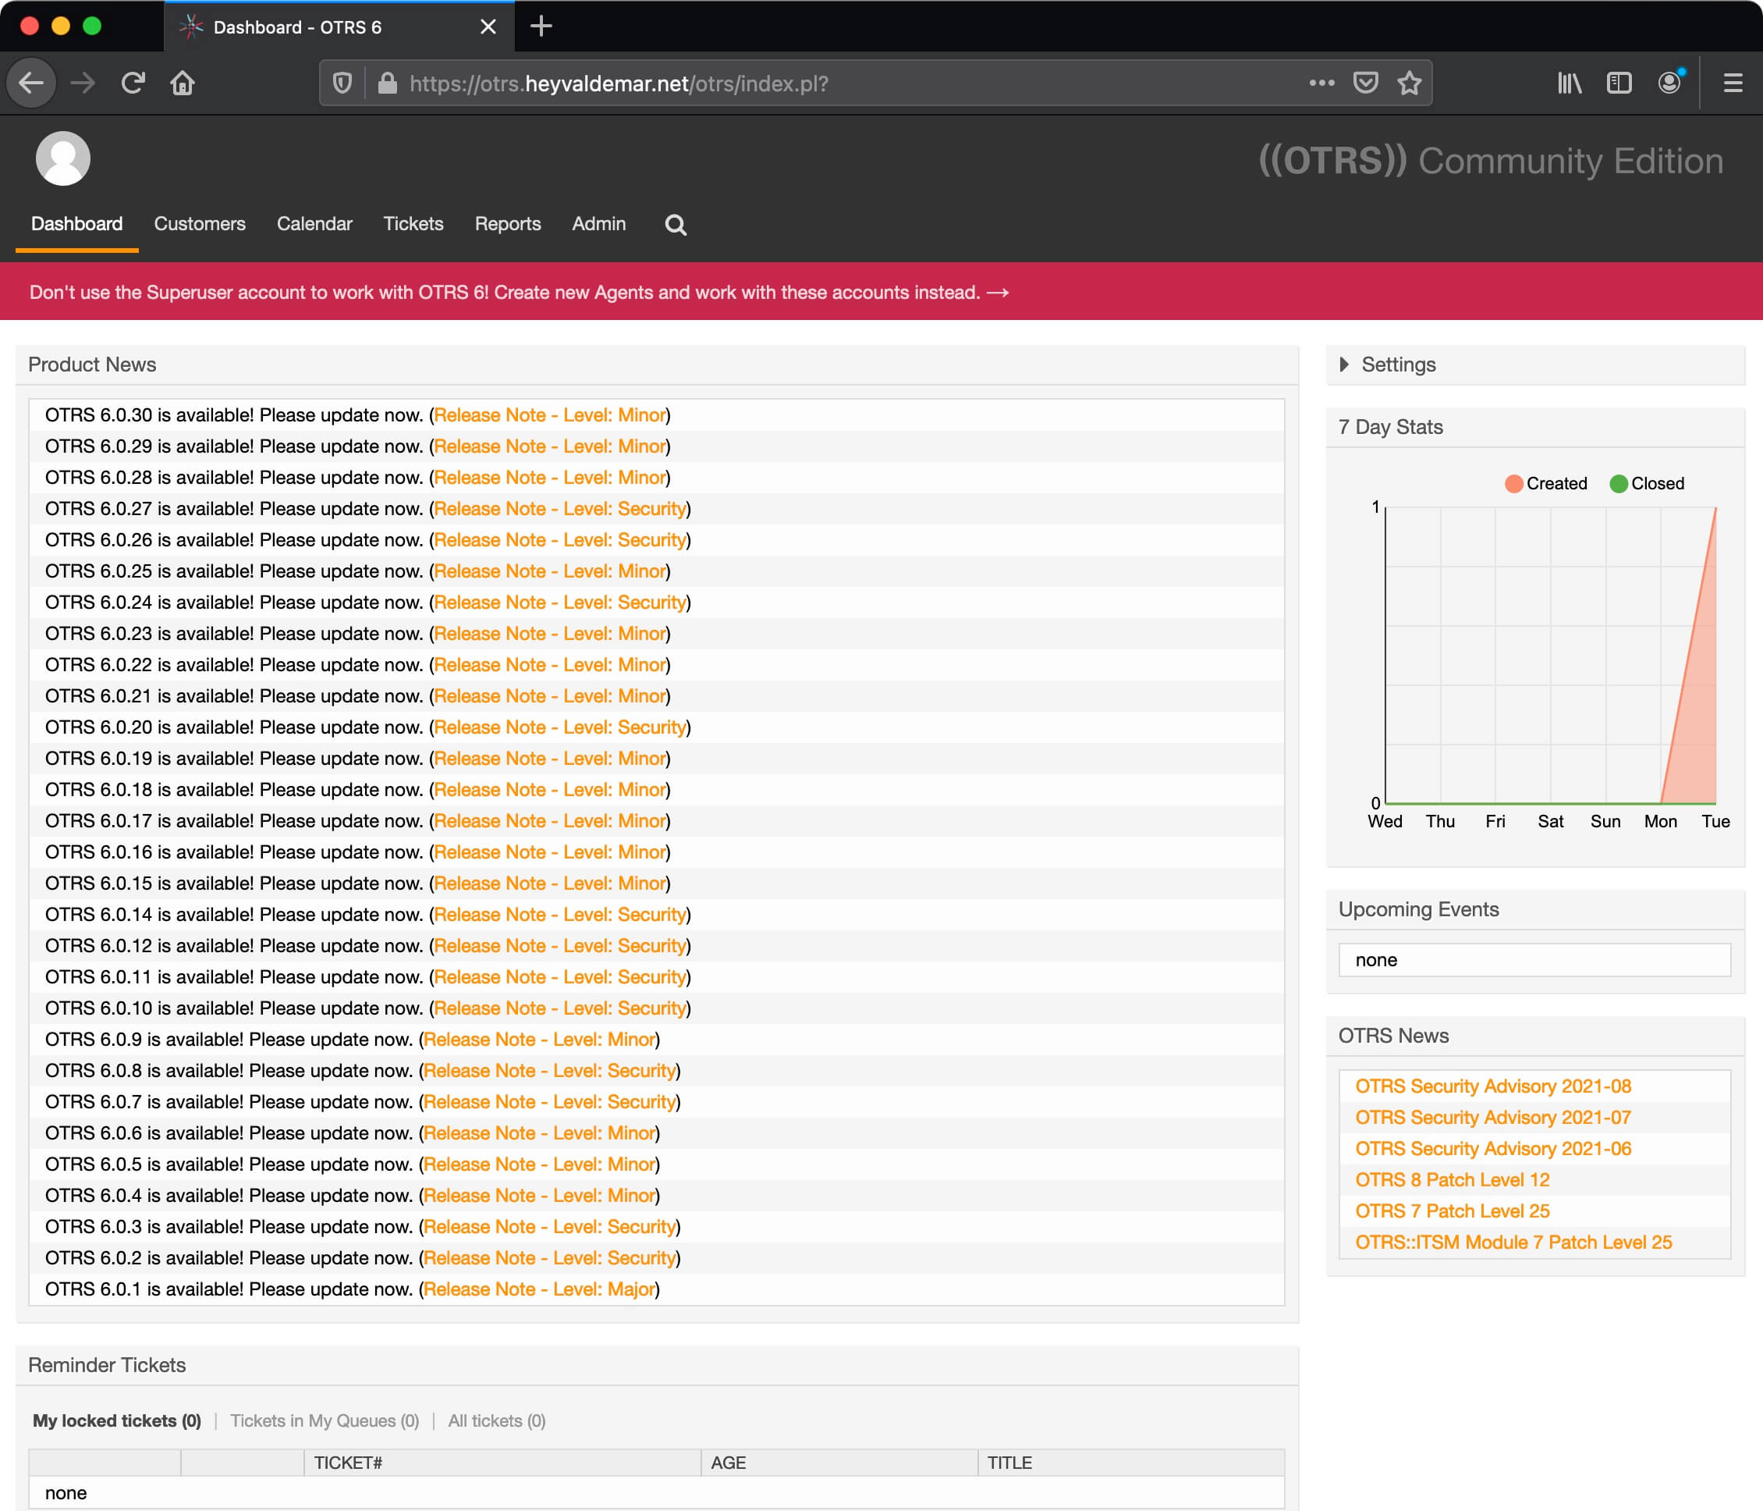Screen dimensions: 1763x1511
Task: Open the Admin menu item
Action: tap(598, 223)
